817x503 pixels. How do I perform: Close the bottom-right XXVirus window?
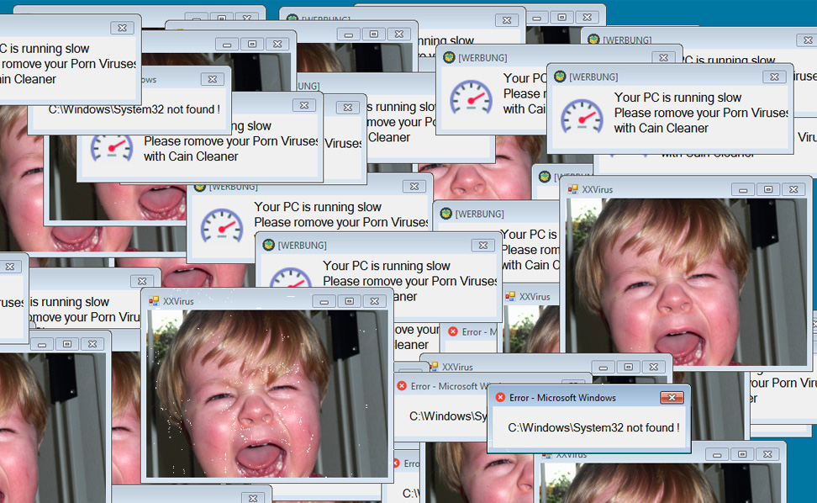coord(767,454)
